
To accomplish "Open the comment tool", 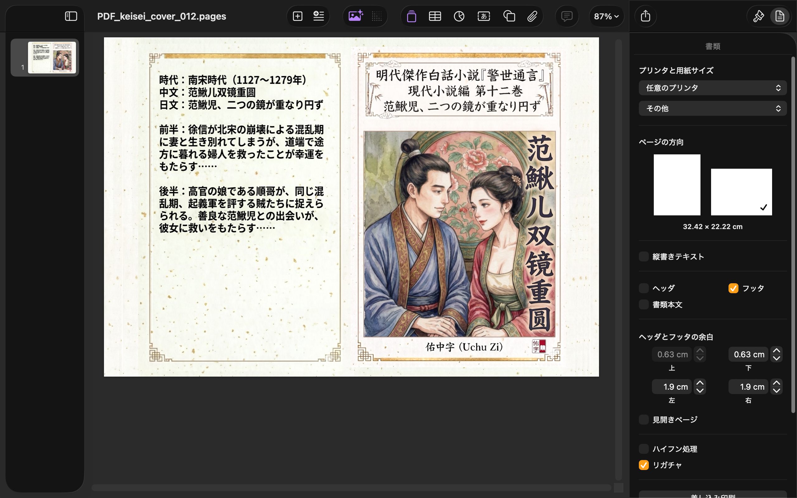I will 567,16.
